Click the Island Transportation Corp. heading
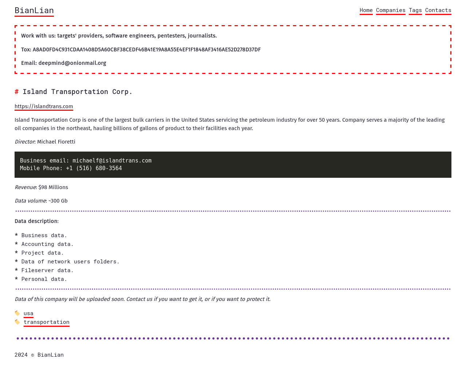This screenshot has height=392, width=466. (77, 92)
